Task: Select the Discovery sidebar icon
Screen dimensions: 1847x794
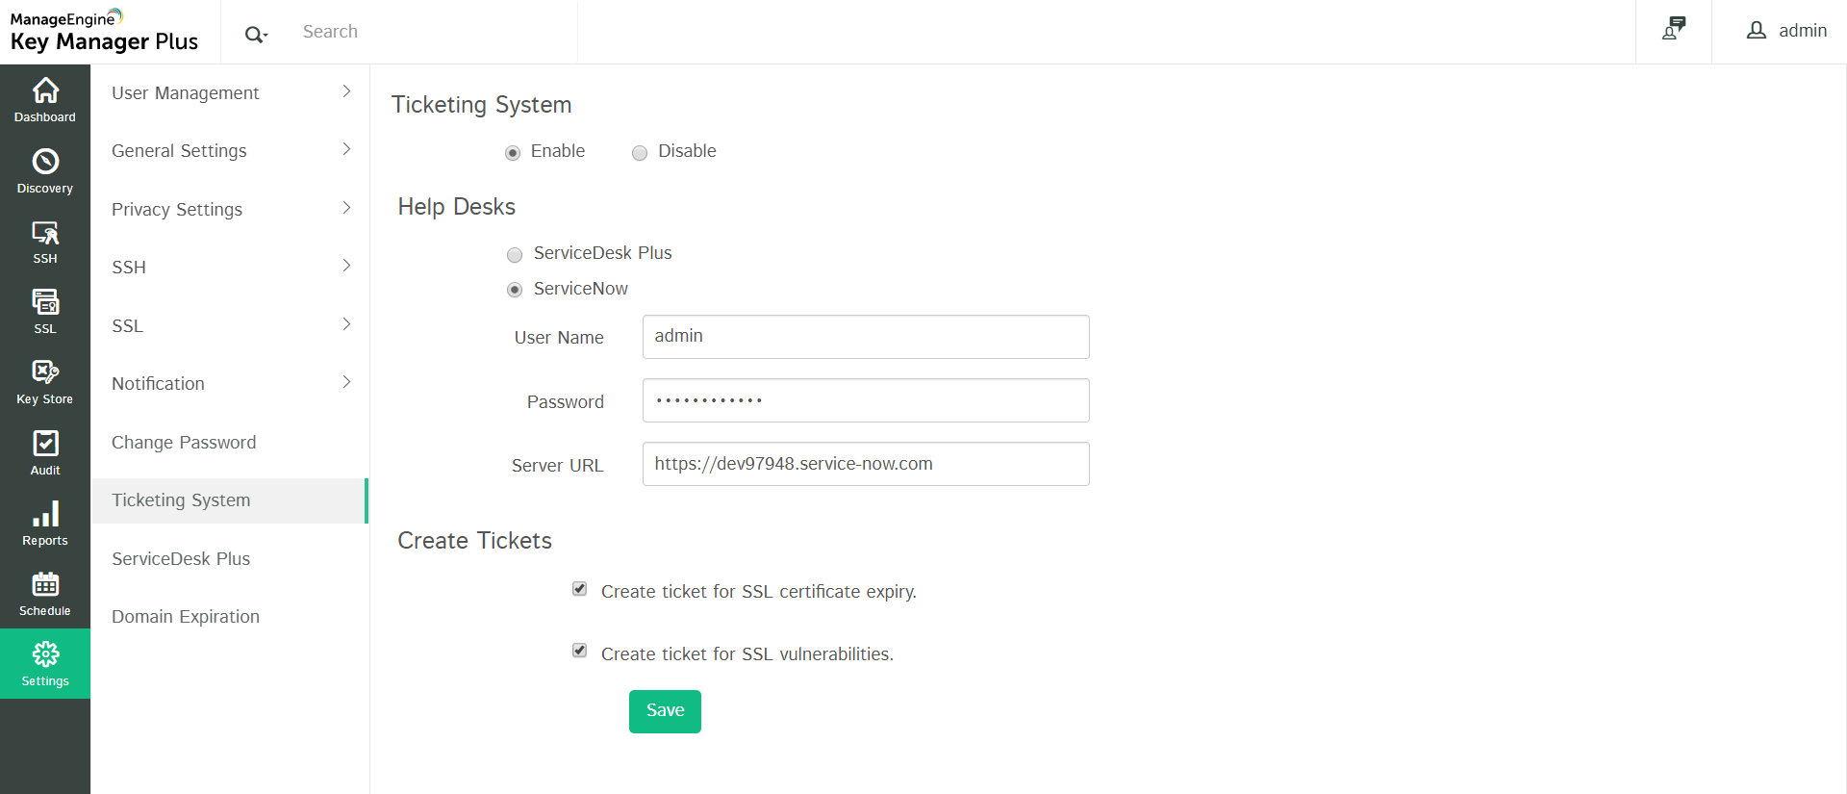Action: [44, 170]
